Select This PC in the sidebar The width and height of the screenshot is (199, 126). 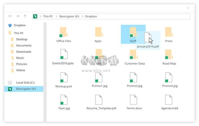16,33
